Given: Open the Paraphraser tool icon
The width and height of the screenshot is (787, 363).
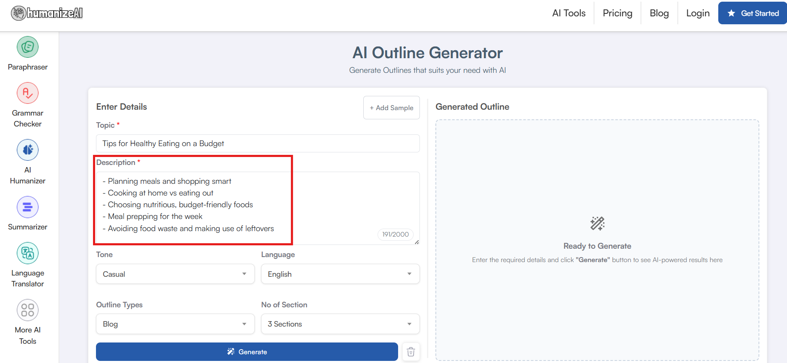Looking at the screenshot, I should tap(28, 47).
